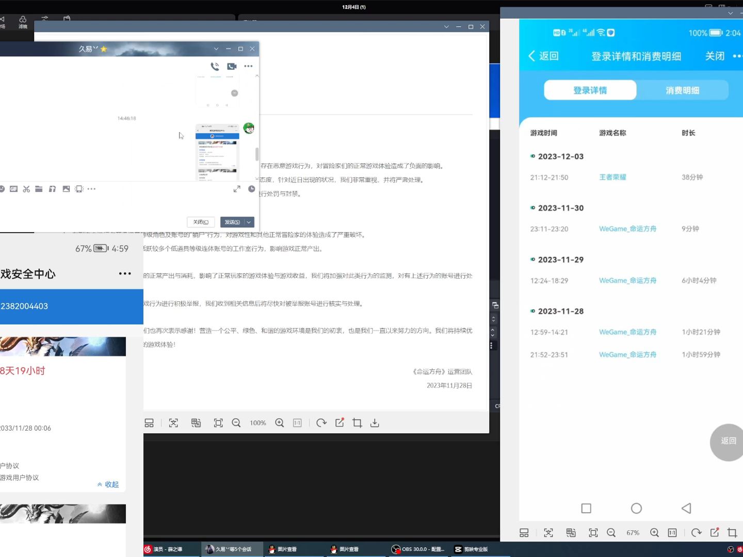Crop the image in the center viewer
Viewport: 743px width, 557px height.
tap(357, 423)
